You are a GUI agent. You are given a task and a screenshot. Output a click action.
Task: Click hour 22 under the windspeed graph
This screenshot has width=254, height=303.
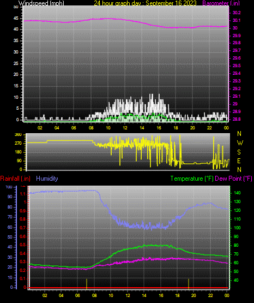[209, 128]
